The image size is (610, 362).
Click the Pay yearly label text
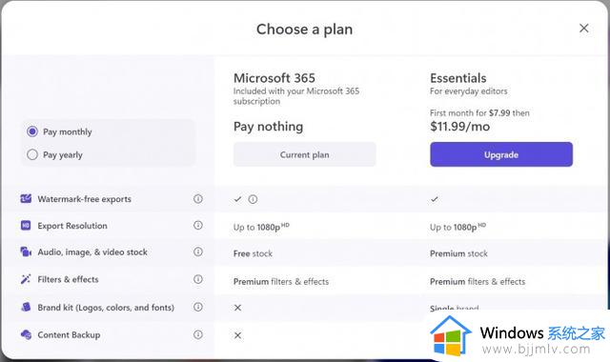(63, 154)
